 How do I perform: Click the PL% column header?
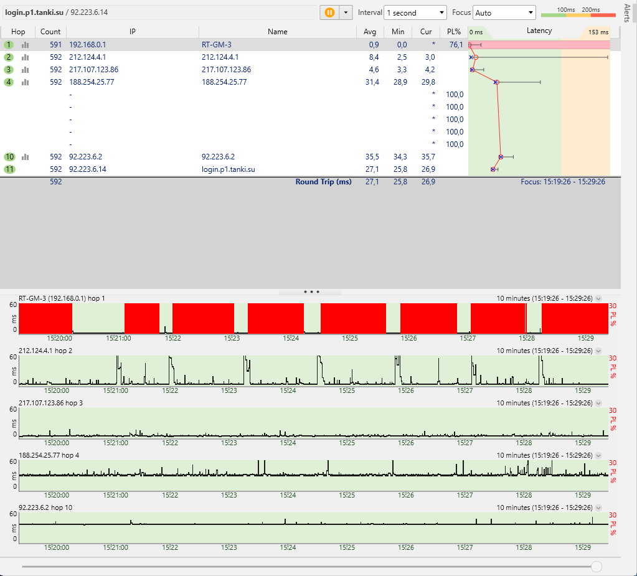453,32
